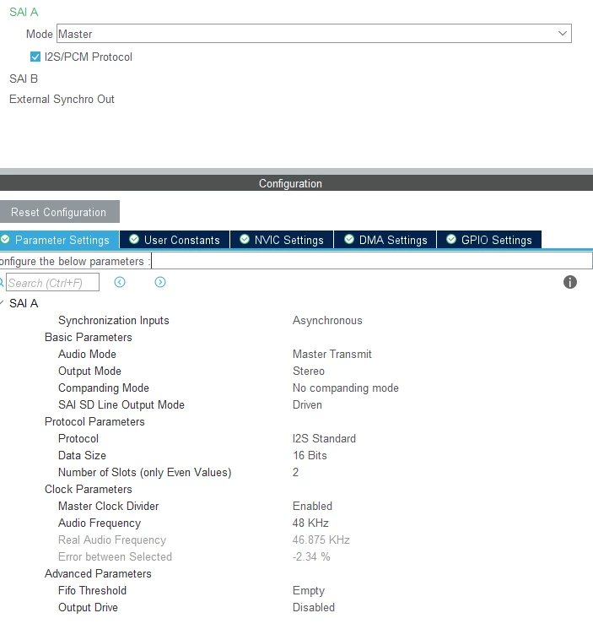The width and height of the screenshot is (593, 640).
Task: Click the NVIC Settings green check icon
Action: pyautogui.click(x=245, y=239)
